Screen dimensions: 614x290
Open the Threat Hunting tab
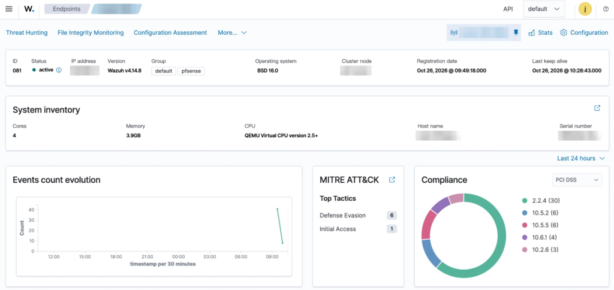coord(26,33)
